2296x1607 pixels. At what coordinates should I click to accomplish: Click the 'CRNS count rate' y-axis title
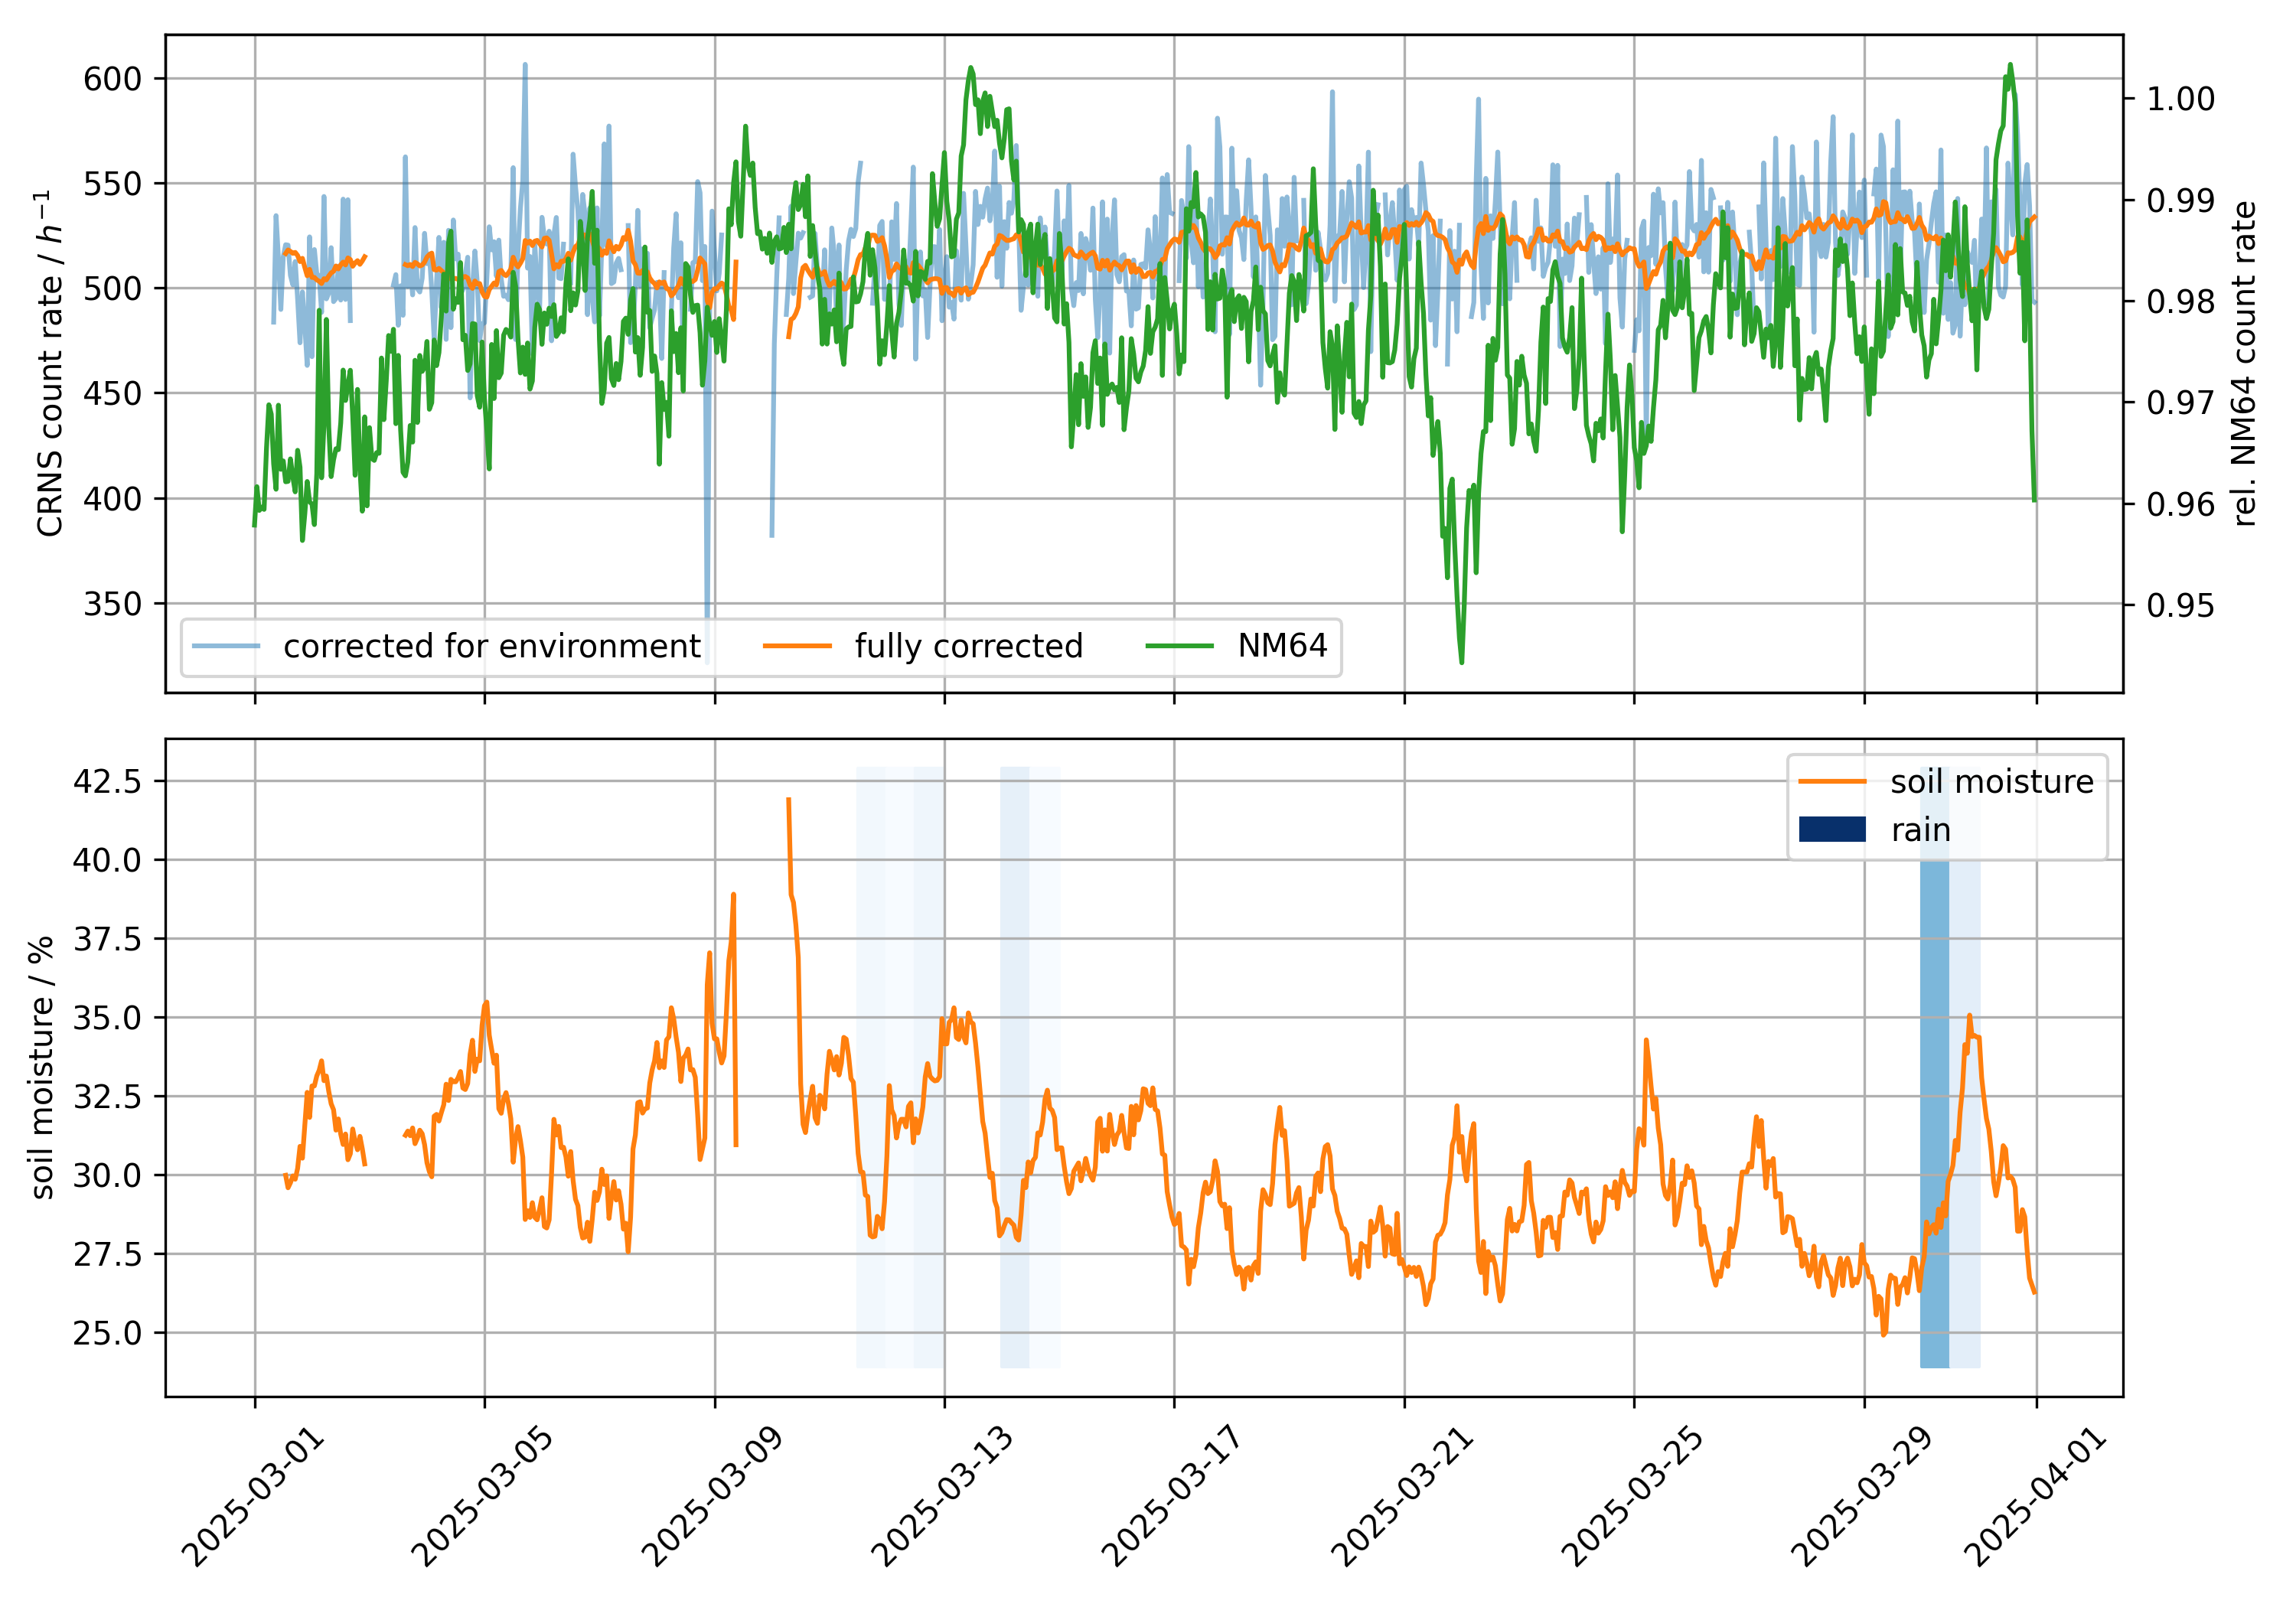coord(48,363)
